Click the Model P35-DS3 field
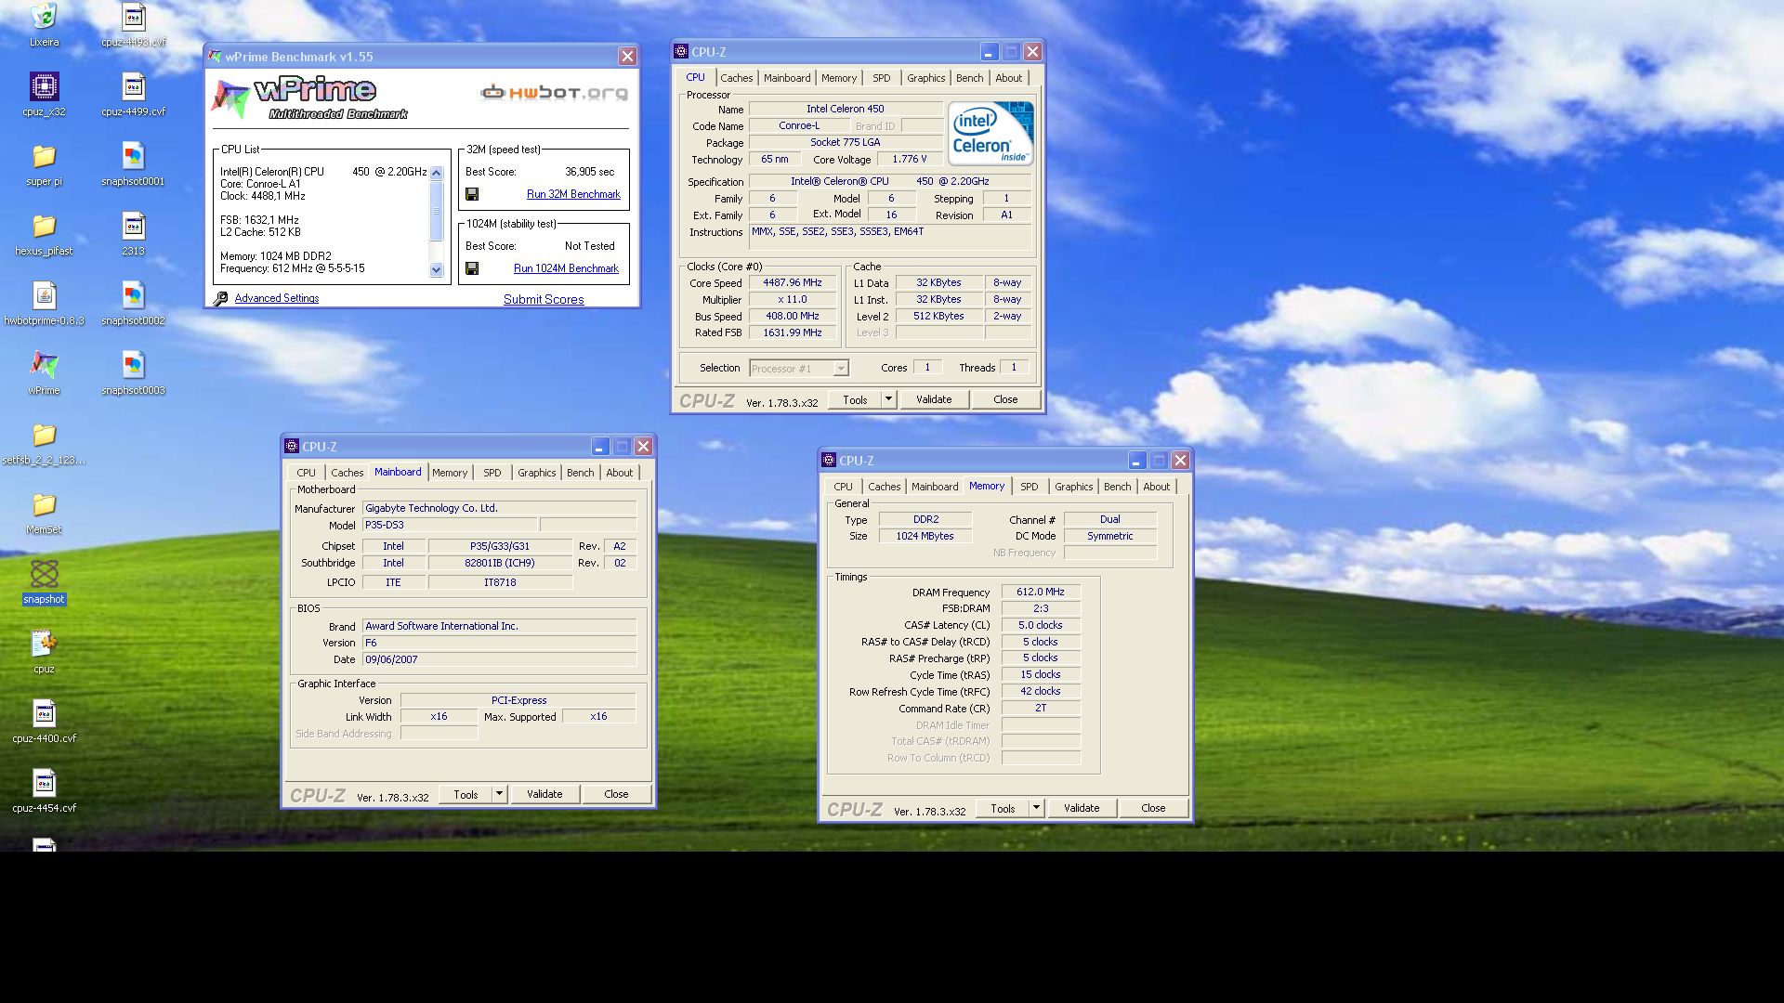The width and height of the screenshot is (1784, 1003). (x=450, y=525)
